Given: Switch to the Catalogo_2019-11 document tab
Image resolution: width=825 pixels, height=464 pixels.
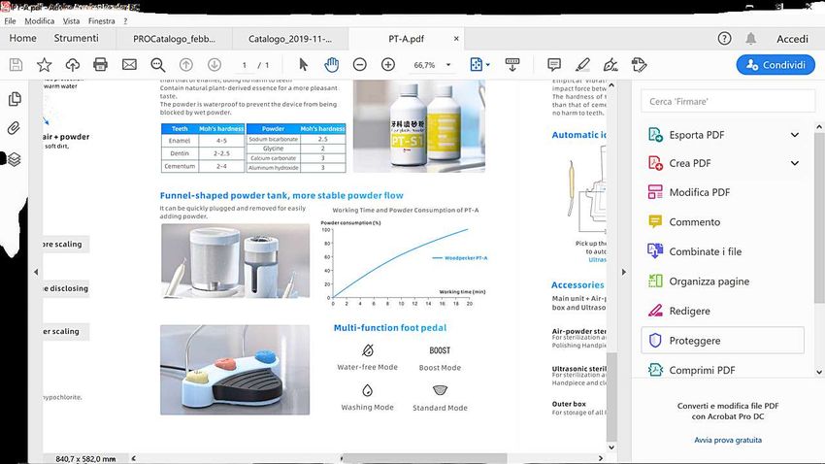Looking at the screenshot, I should 290,39.
